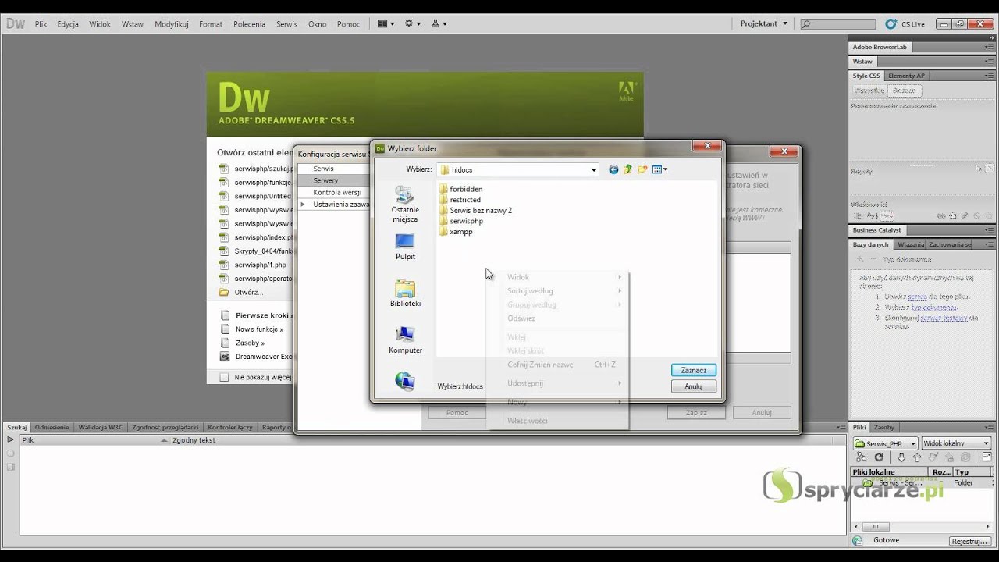
Task: Click put files up-arrow icon
Action: 916,457
